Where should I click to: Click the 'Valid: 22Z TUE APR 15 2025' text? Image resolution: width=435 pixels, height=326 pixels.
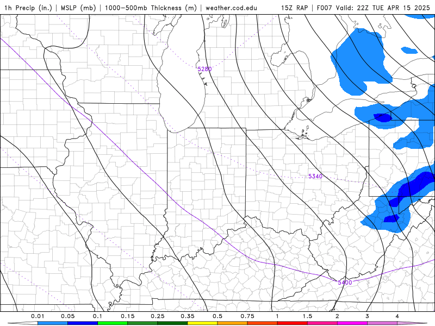click(x=383, y=8)
